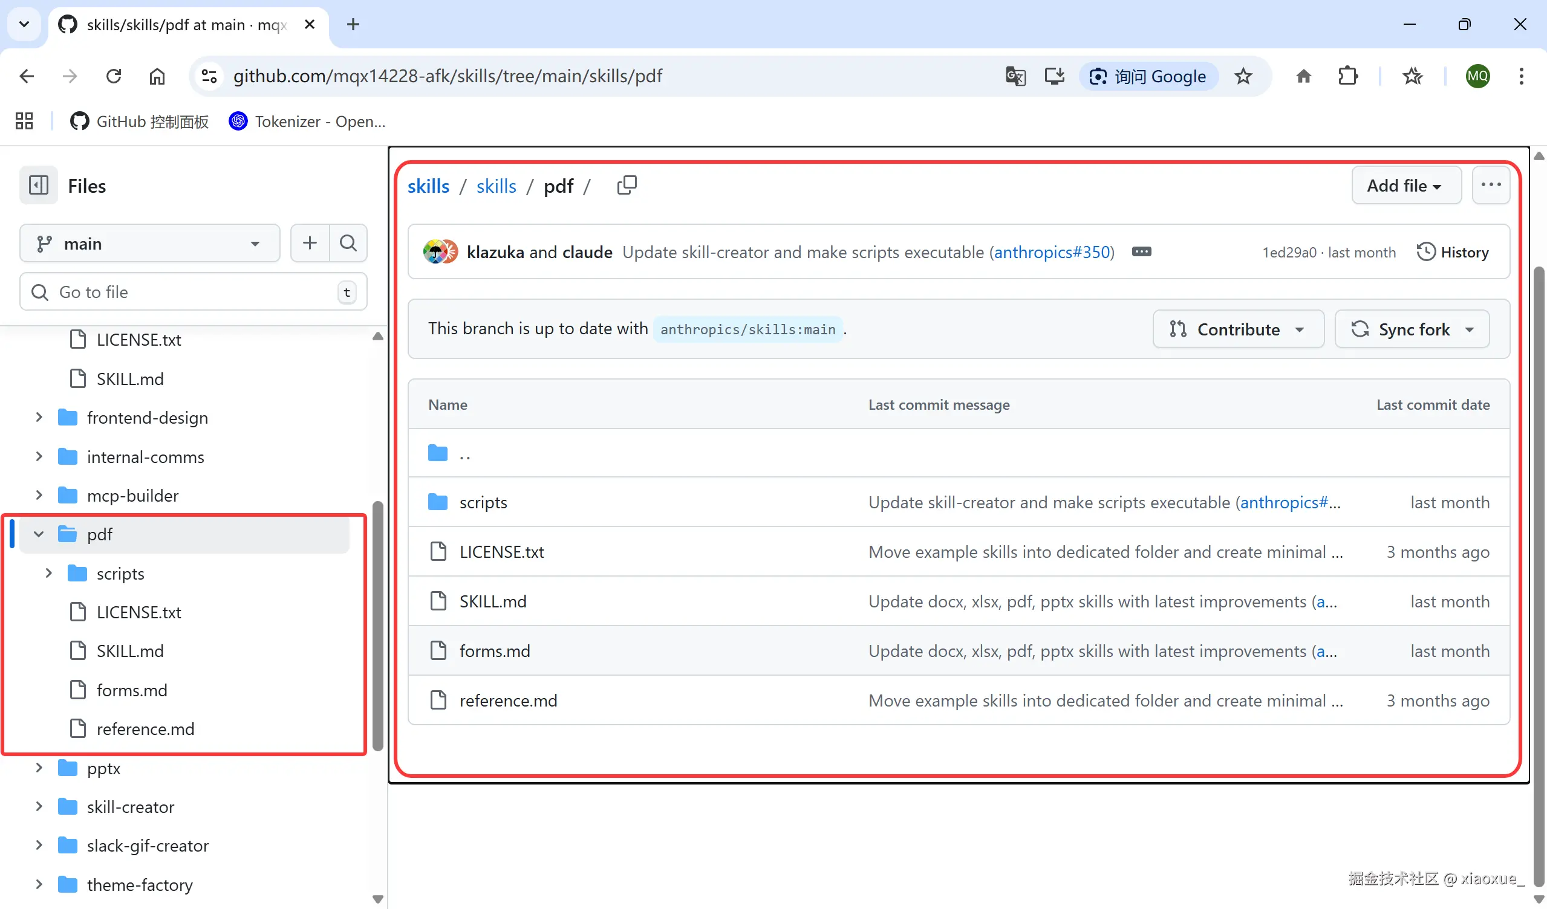Open the Sync fork dropdown
The width and height of the screenshot is (1547, 909).
[1412, 329]
